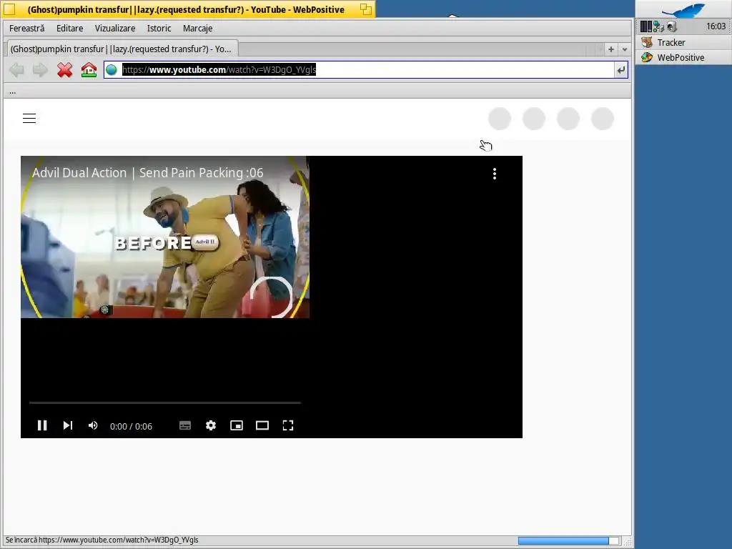Click the back navigation arrow
This screenshot has height=549, width=732.
tap(17, 70)
